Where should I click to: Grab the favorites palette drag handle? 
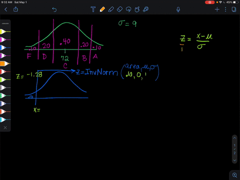pos(5,23)
